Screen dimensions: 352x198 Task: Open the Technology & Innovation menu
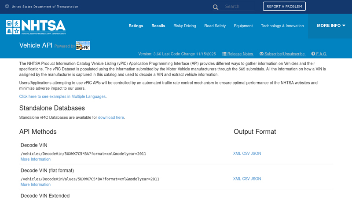tap(282, 26)
